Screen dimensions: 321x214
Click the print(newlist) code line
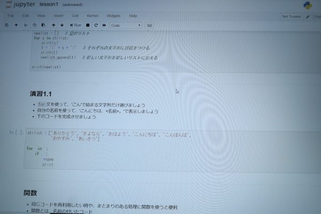click(46, 67)
